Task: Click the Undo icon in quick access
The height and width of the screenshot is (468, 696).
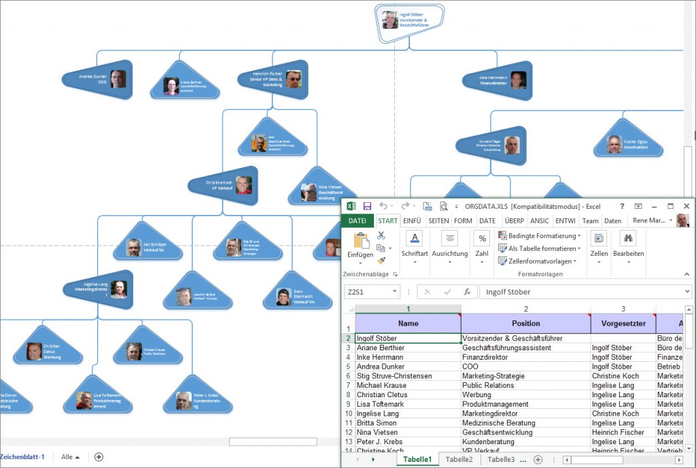Action: pos(385,205)
